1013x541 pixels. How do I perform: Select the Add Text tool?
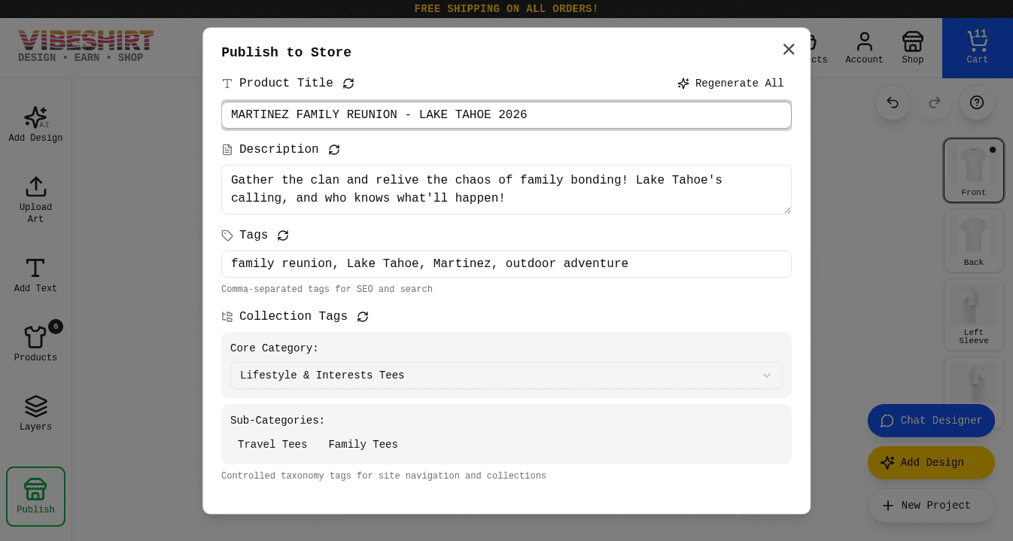(35, 275)
